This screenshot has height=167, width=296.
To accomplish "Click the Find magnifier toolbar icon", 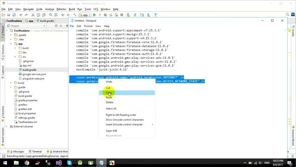I will (50, 15).
